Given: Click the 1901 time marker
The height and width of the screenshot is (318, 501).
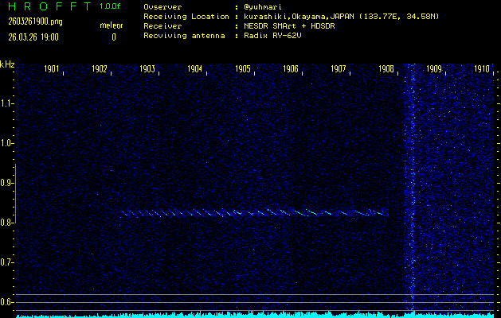Looking at the screenshot, I should [x=52, y=69].
